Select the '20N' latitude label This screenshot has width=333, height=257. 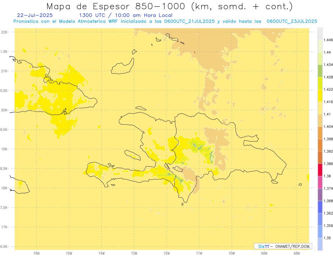(4, 110)
